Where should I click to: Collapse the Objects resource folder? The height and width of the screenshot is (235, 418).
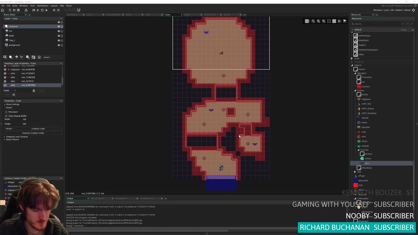click(x=352, y=65)
